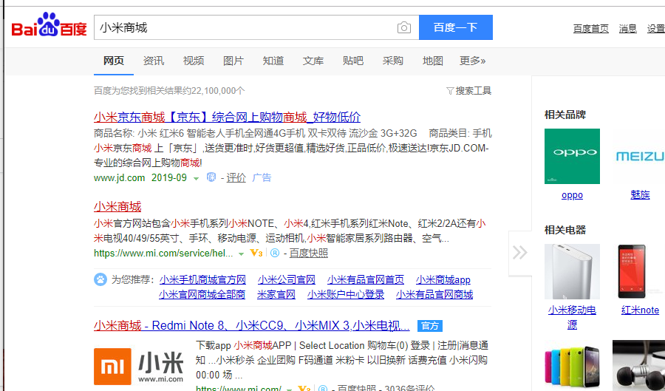This screenshot has width=665, height=391.
Task: Open the OPPO brand thumbnail
Action: click(572, 156)
